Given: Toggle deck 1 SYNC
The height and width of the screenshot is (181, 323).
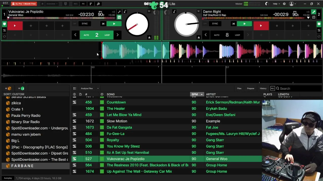Looking at the screenshot, I should coord(85,24).
